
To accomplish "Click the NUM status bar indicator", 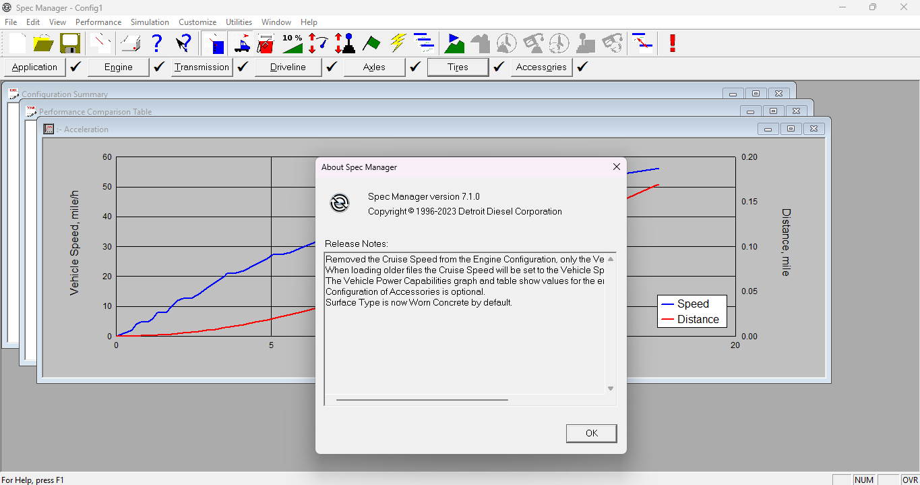I will tap(864, 480).
